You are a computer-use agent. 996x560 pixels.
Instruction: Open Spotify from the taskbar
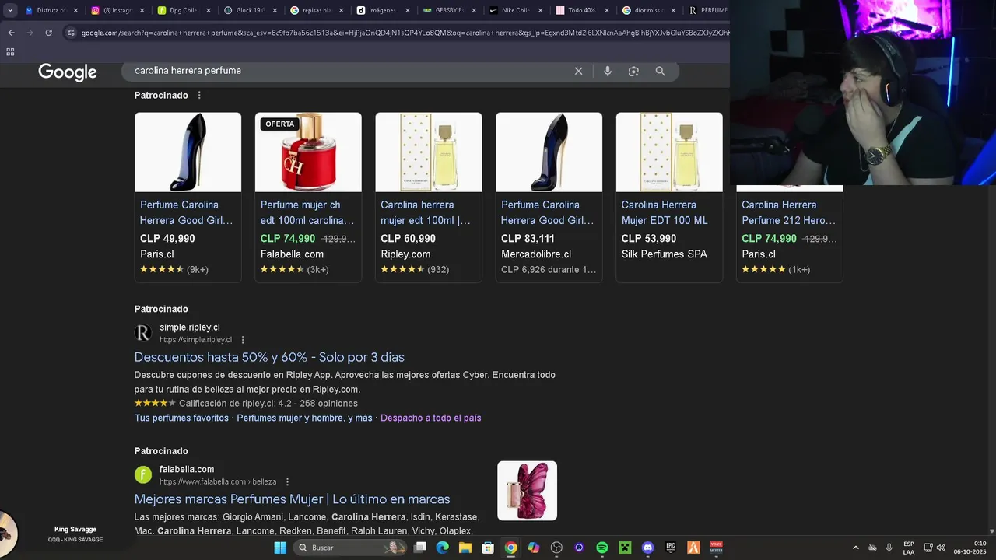tap(602, 548)
